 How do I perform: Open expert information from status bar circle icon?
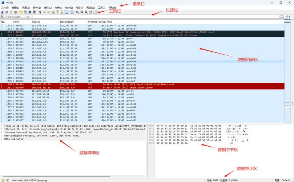pyautogui.click(x=3, y=180)
